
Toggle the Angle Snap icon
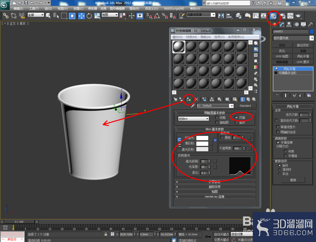[x=157, y=16]
